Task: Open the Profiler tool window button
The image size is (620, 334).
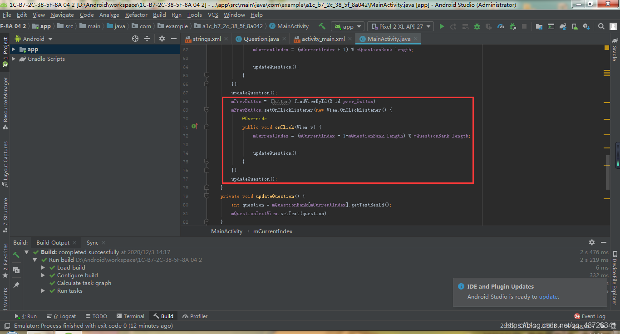Action: [195, 316]
